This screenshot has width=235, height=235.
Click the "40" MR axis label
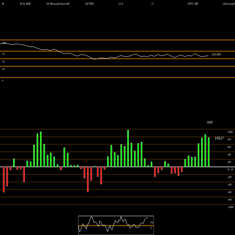click(229, 155)
